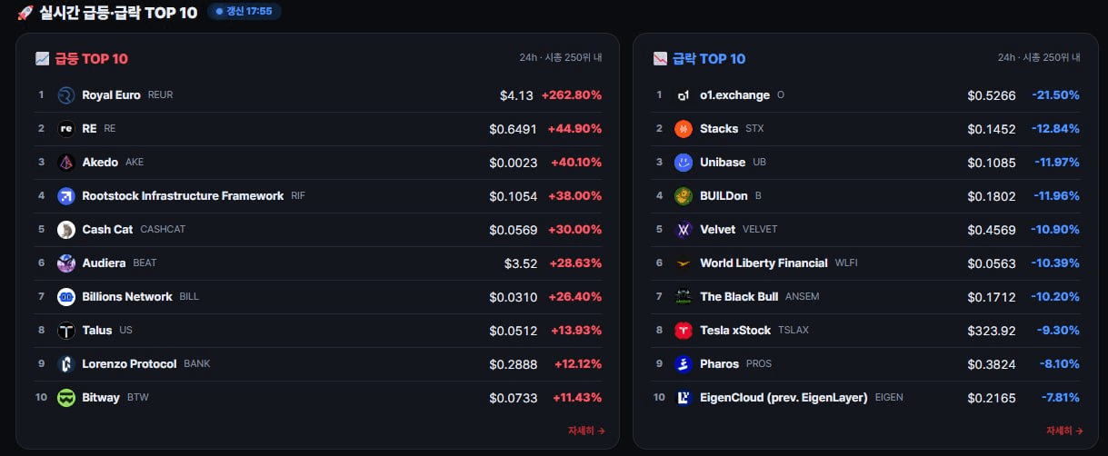Select the Lorenzo Protocol name
The width and height of the screenshot is (1108, 456).
tap(129, 364)
